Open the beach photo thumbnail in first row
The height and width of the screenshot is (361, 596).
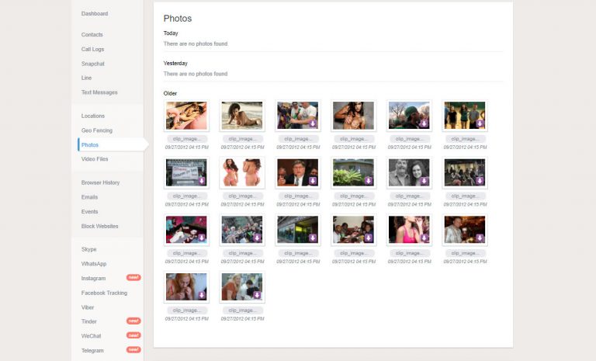pyautogui.click(x=242, y=115)
